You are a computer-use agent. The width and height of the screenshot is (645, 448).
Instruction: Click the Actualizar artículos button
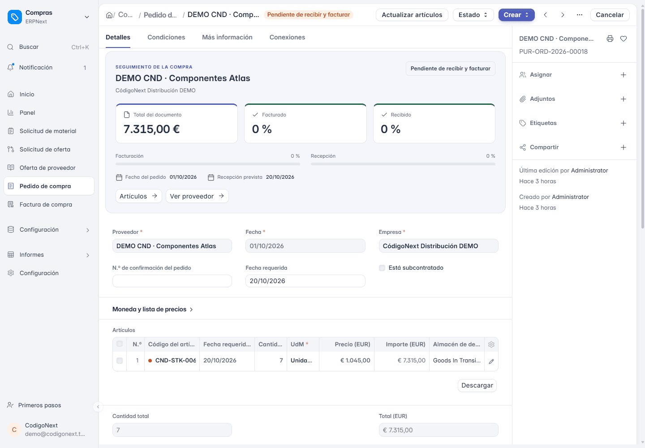412,15
